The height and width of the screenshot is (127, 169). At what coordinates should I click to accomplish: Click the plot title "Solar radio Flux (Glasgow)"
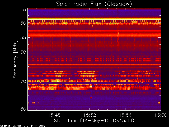pos(94,4)
